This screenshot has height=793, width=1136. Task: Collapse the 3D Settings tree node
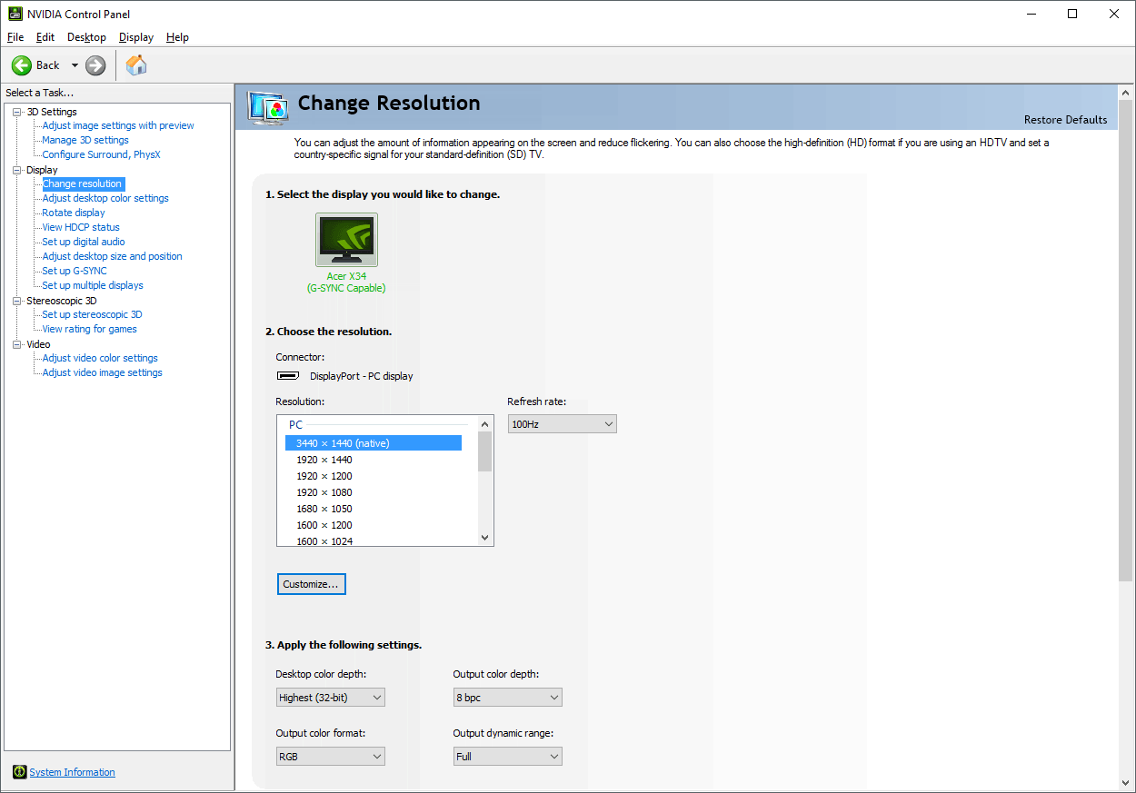16,112
